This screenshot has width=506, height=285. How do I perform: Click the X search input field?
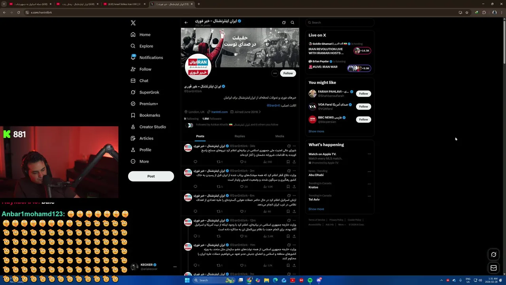coord(340,23)
